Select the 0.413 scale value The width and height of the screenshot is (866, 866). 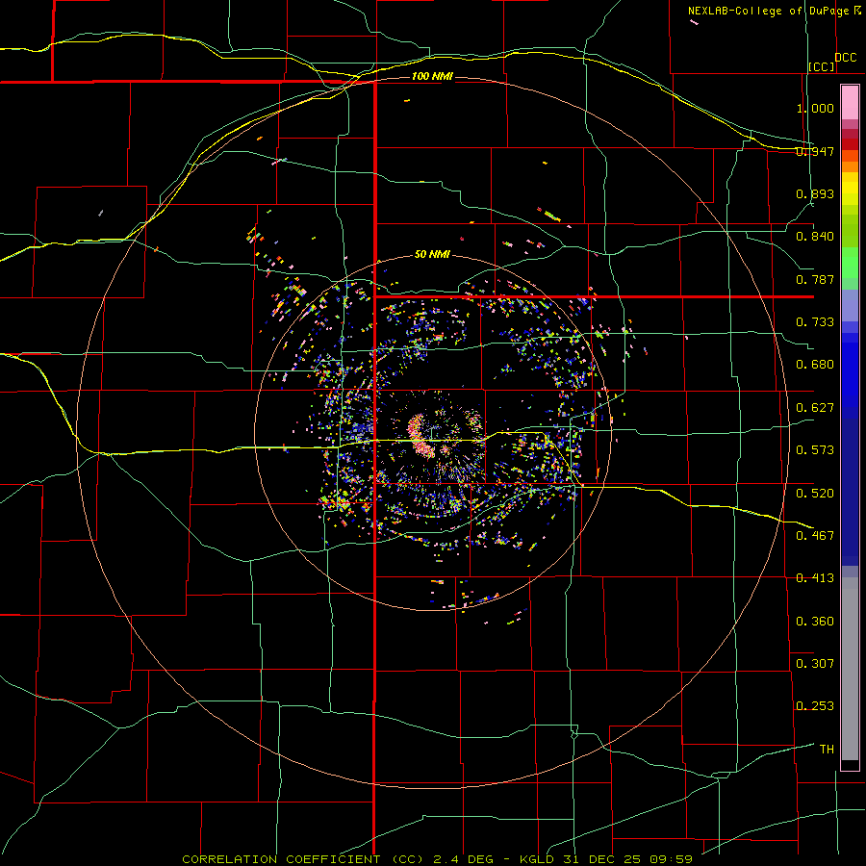click(815, 578)
